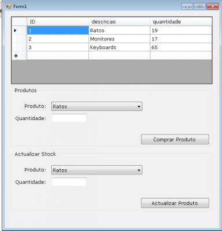222x231 pixels.
Task: Sort by the quantidade column header
Action: pyautogui.click(x=181, y=22)
